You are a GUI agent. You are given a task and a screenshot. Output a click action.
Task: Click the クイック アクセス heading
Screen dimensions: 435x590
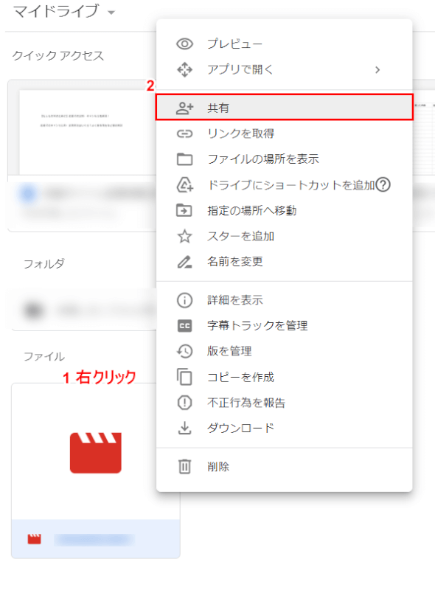[58, 56]
